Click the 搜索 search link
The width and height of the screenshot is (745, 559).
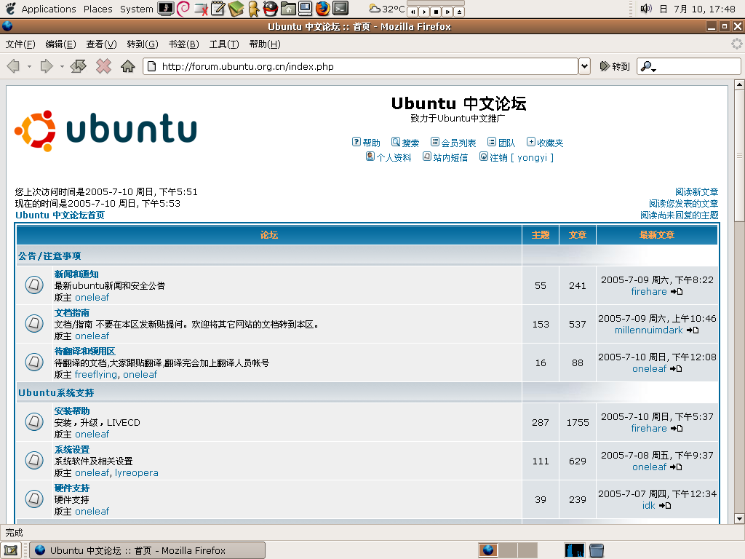pyautogui.click(x=405, y=143)
